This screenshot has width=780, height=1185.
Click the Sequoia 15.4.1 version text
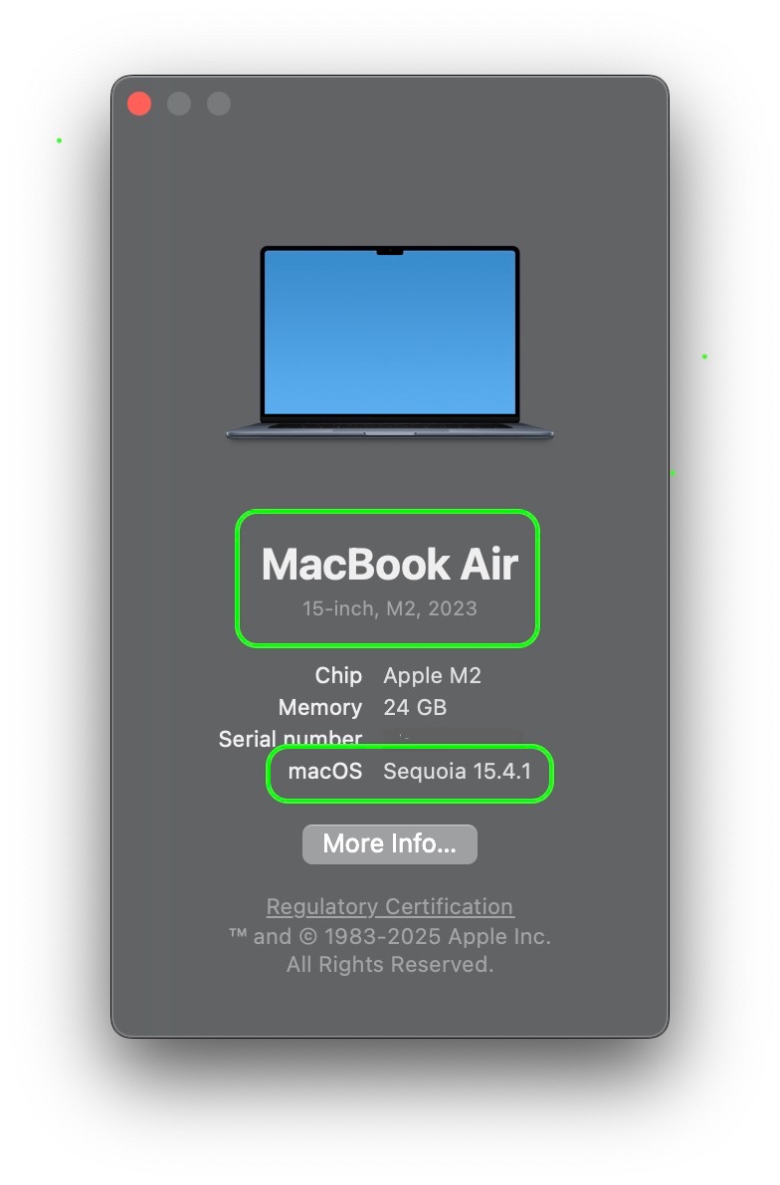(x=457, y=771)
